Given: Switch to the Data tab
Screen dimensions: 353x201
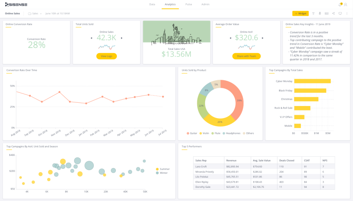Looking at the screenshot, I should coord(152,4).
